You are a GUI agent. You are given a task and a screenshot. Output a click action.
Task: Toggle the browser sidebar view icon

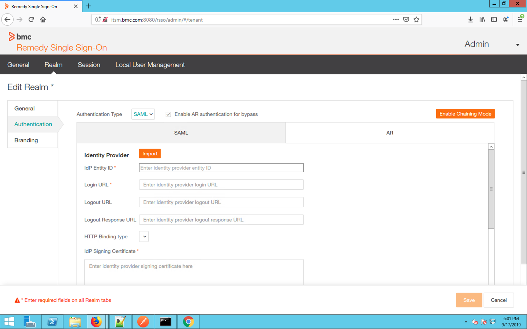point(494,19)
